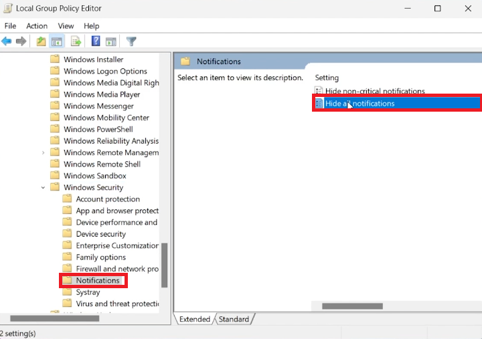
Task: Click the Windows Sandbox folder icon
Action: click(x=55, y=175)
